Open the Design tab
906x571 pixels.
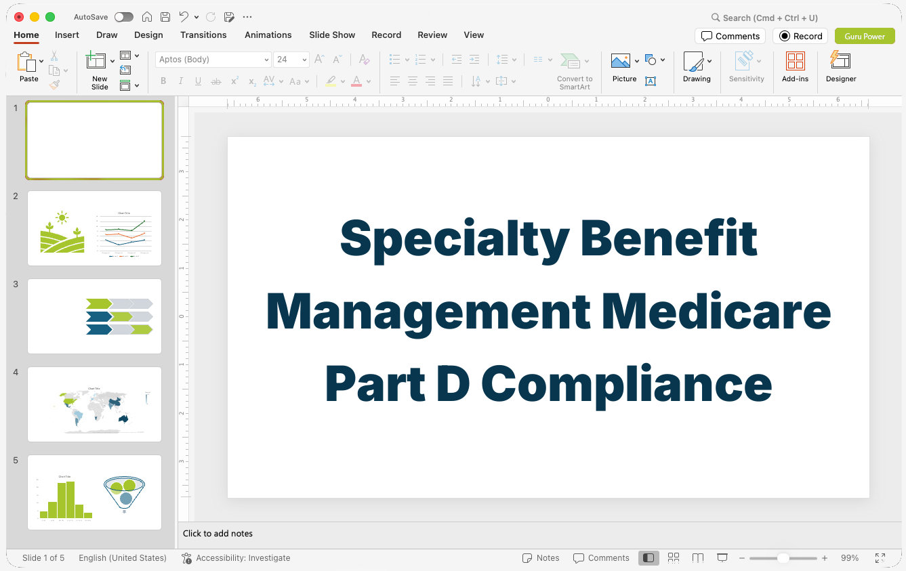click(x=148, y=35)
